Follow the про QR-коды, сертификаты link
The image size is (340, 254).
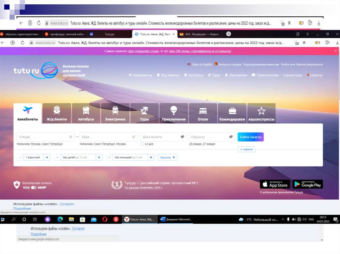[x=200, y=51]
